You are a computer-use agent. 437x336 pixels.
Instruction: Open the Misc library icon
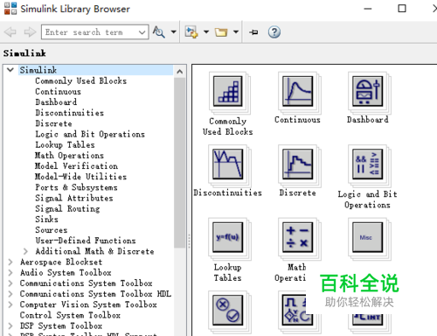pos(368,237)
